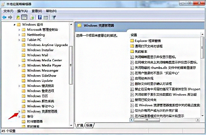Click the Forward arrow toolbar button
Viewport: 206px width, 135px height.
pos(10,17)
